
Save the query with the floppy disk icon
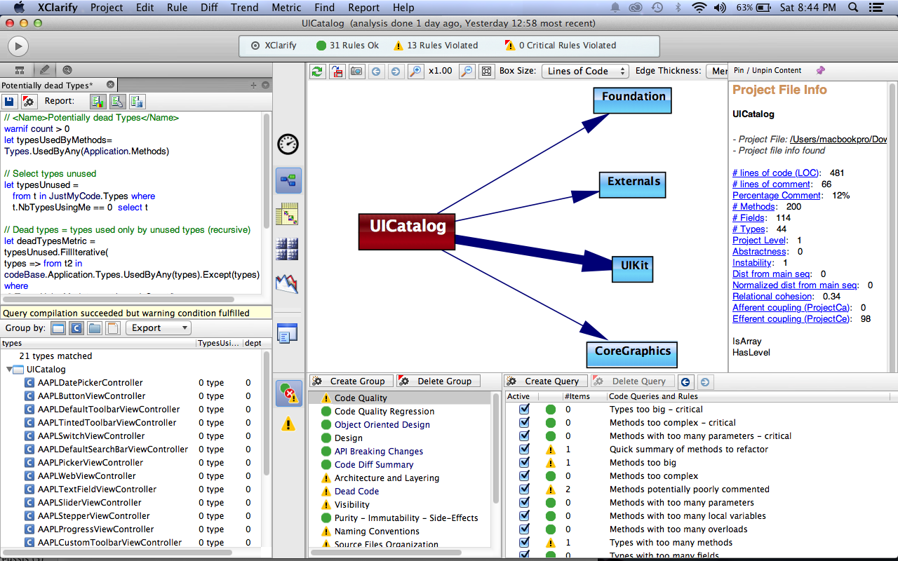click(9, 101)
